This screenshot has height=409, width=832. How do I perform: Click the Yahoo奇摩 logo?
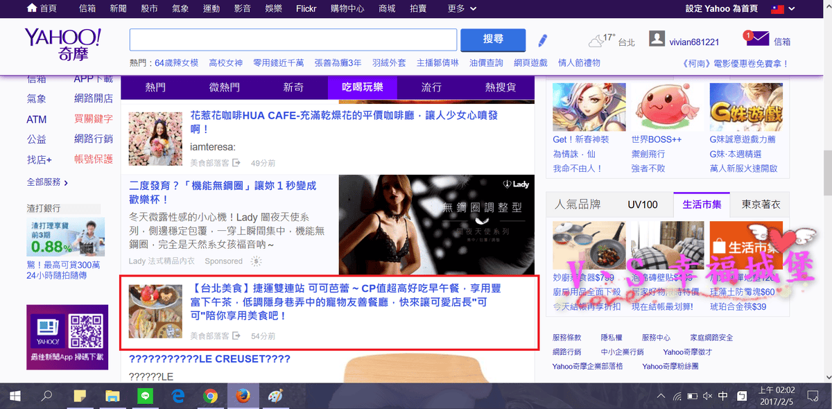[x=62, y=45]
